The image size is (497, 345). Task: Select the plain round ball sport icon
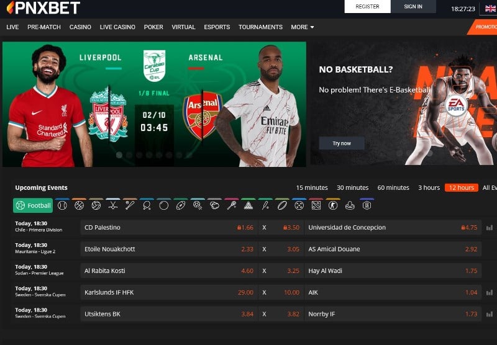(x=164, y=206)
